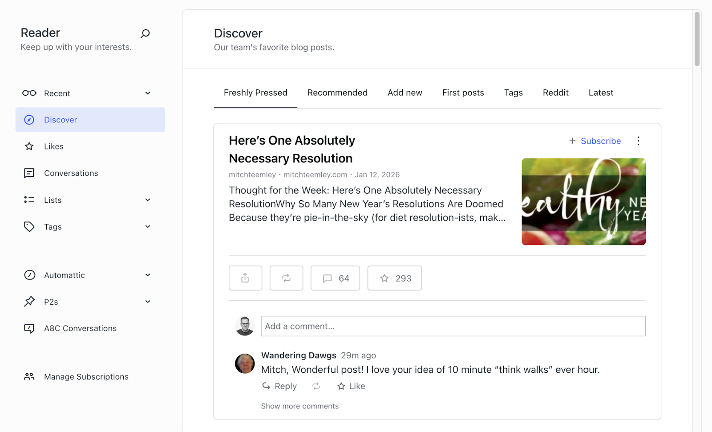Like the post with the star button
This screenshot has height=432, width=712.
(394, 278)
